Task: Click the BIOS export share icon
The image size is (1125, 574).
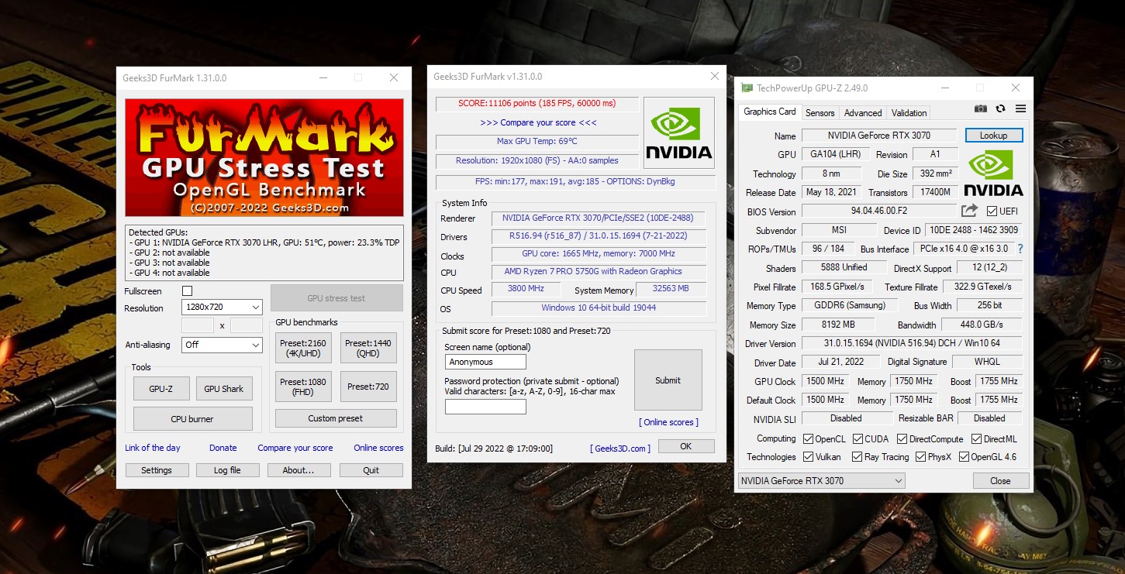Action: point(969,211)
